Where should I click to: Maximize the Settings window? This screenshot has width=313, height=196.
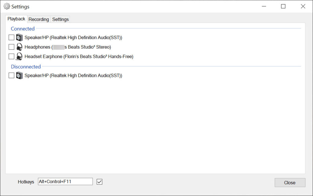click(283, 6)
